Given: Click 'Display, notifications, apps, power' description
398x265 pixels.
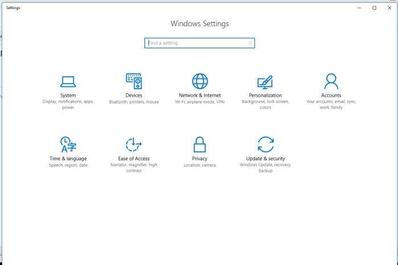Looking at the screenshot, I should [x=68, y=105].
